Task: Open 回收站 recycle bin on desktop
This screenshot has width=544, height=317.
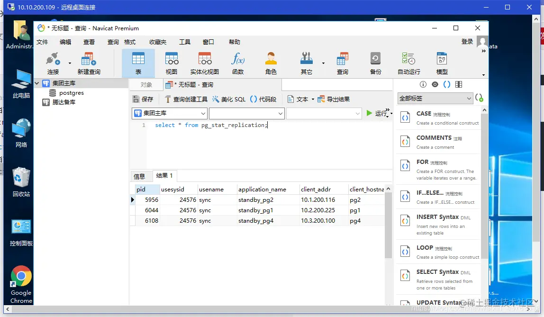Action: [21, 182]
